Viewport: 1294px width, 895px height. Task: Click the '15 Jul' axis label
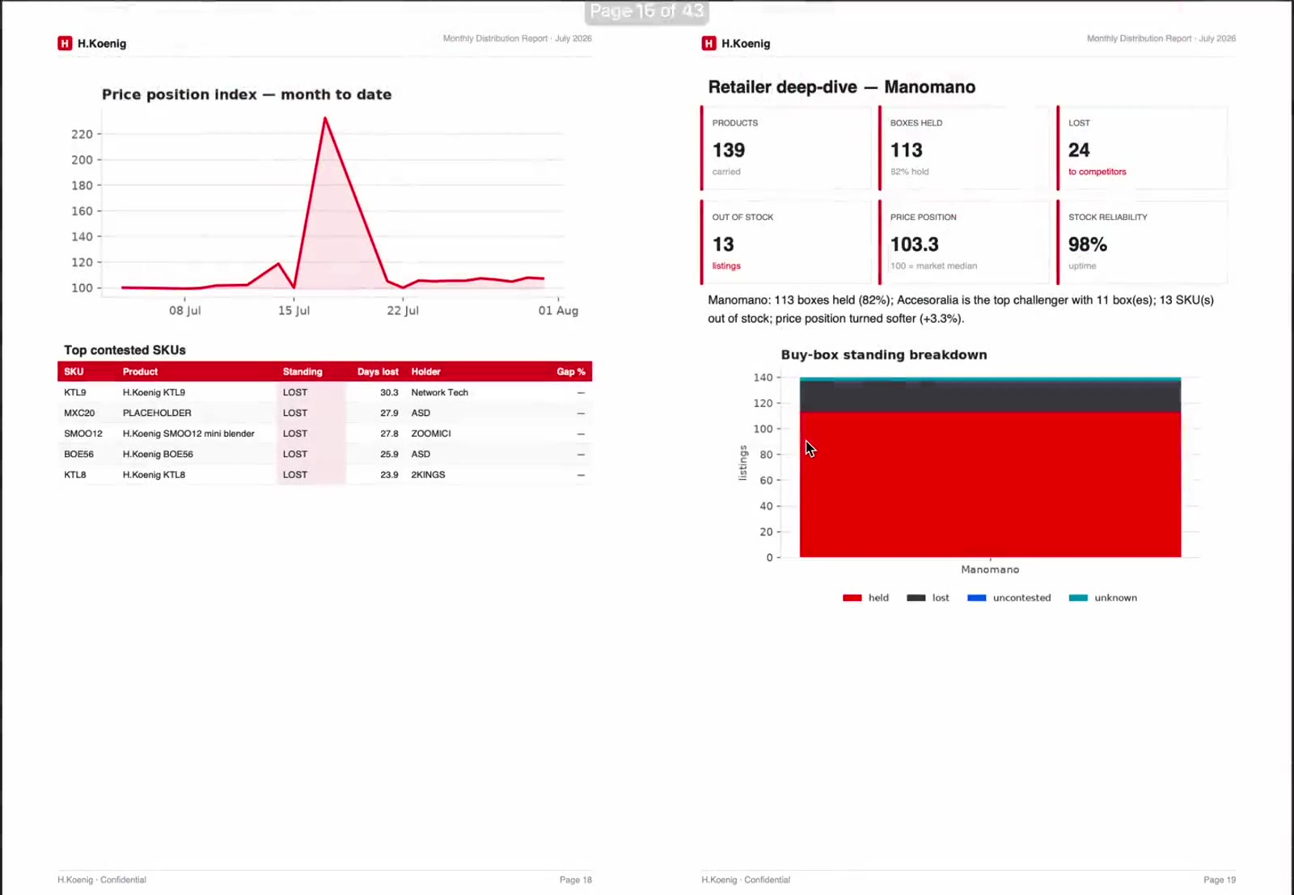[x=294, y=311]
